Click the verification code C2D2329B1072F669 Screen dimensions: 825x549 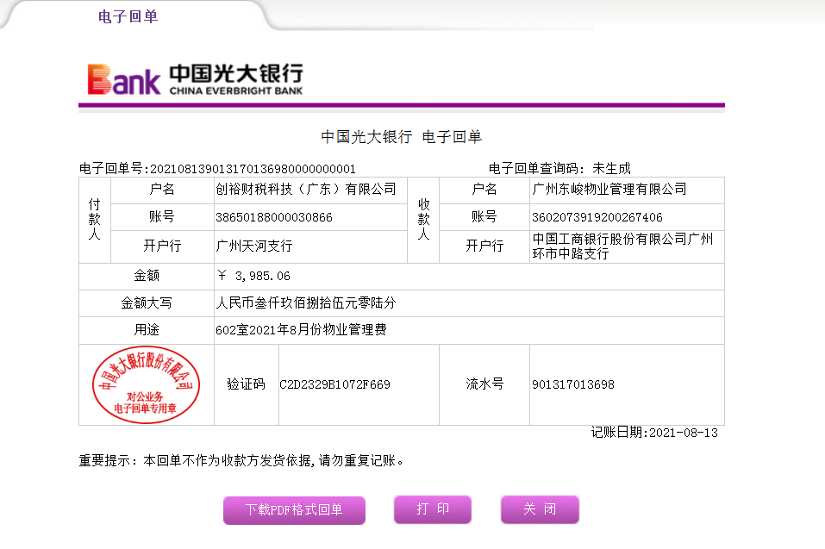334,384
